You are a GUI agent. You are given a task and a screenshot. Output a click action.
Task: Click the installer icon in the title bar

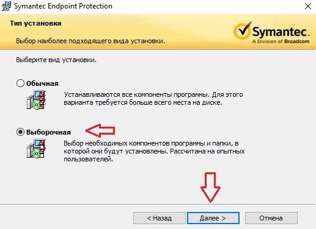pyautogui.click(x=6, y=6)
